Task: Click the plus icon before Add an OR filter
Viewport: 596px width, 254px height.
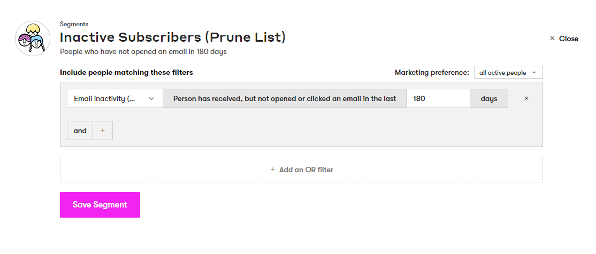Action: pyautogui.click(x=273, y=170)
